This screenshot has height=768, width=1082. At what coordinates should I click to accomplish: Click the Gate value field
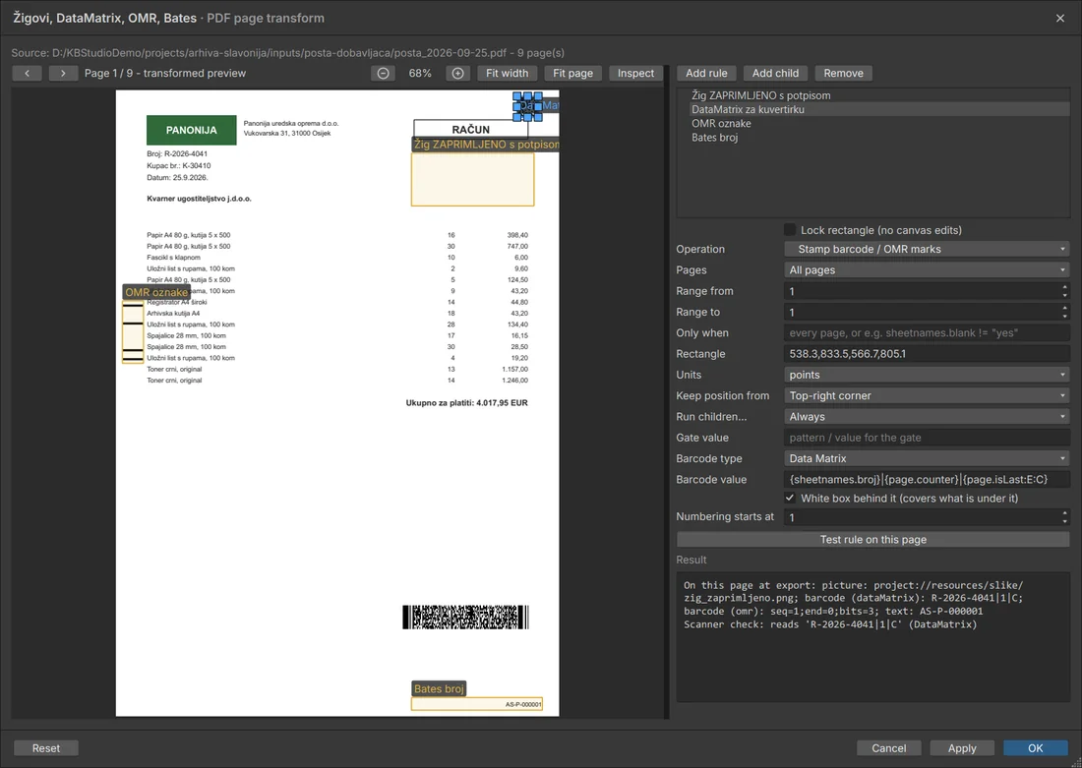927,438
